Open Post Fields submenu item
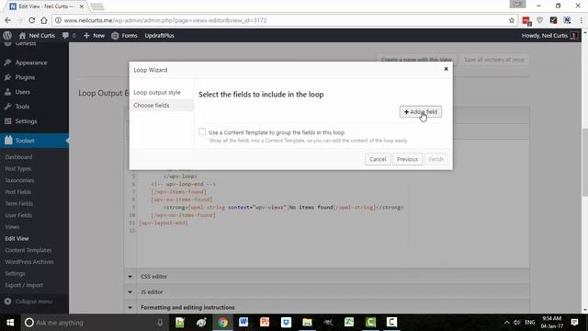The height and width of the screenshot is (331, 588). [18, 192]
